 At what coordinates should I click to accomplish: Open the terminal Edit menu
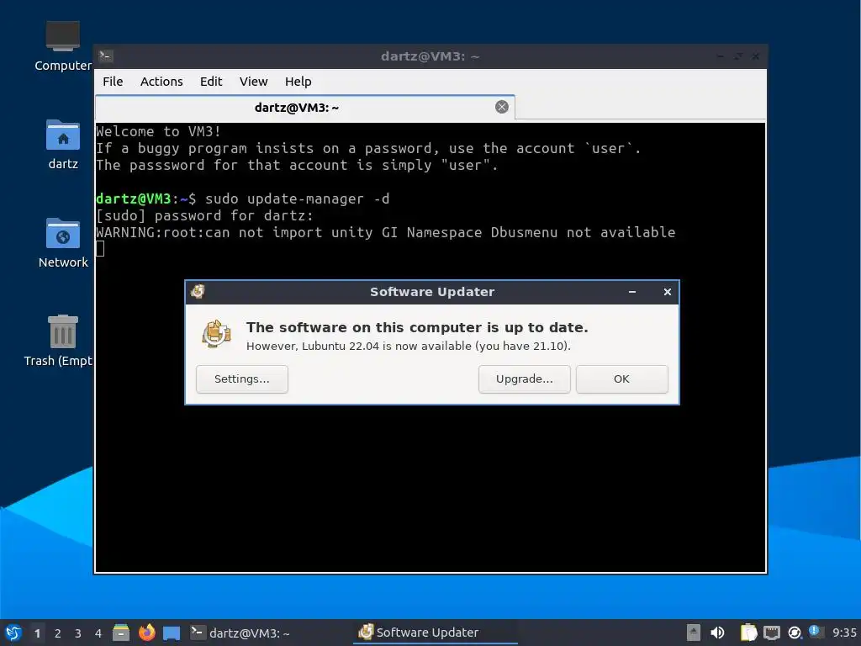(211, 82)
